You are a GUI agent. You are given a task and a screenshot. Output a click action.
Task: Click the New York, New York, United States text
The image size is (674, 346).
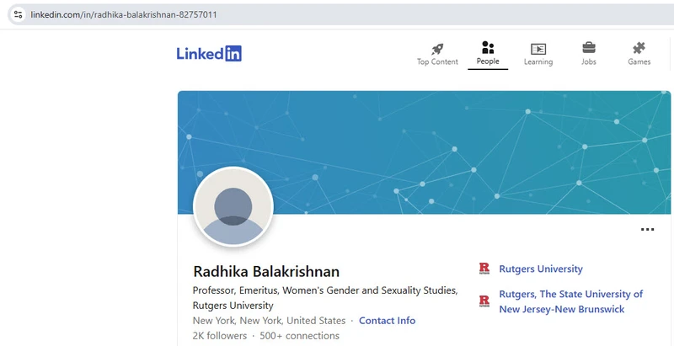269,321
